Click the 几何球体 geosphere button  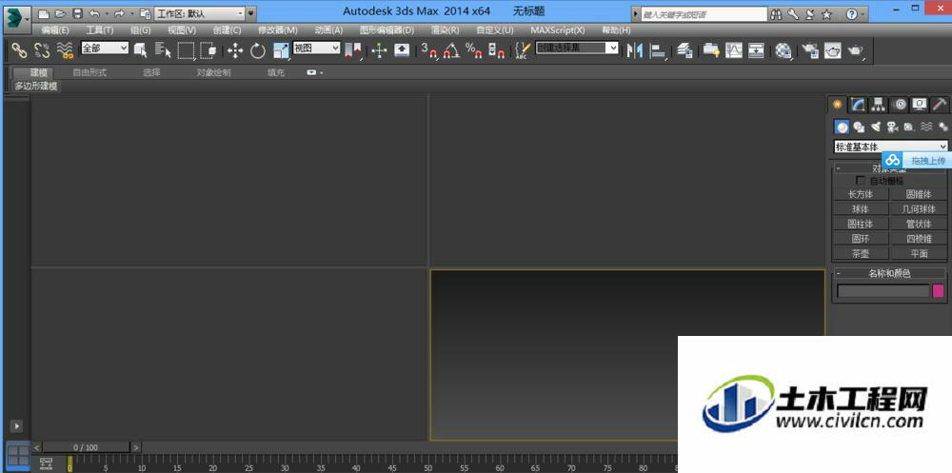pos(919,208)
